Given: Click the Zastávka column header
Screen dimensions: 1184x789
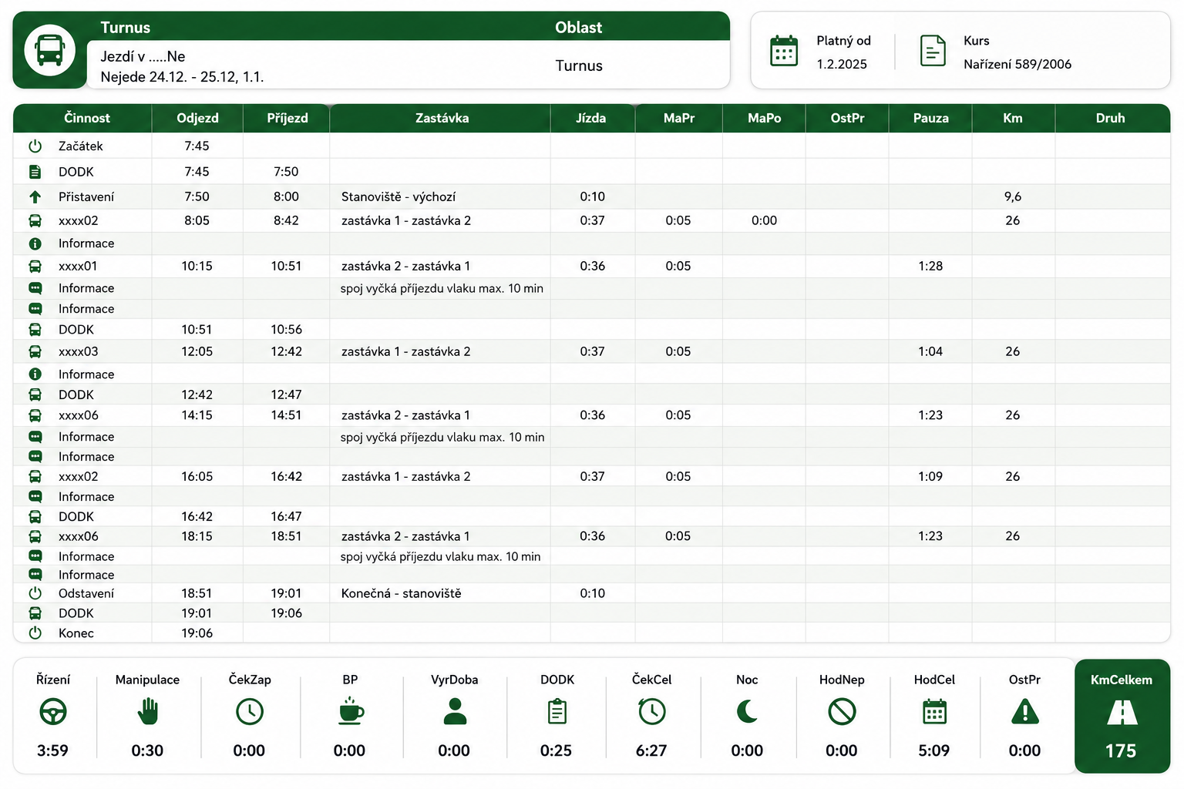Looking at the screenshot, I should tap(442, 118).
